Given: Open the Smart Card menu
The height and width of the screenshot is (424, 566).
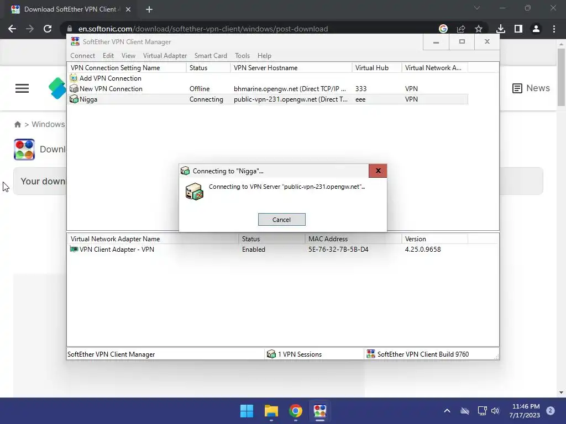Looking at the screenshot, I should pos(211,56).
